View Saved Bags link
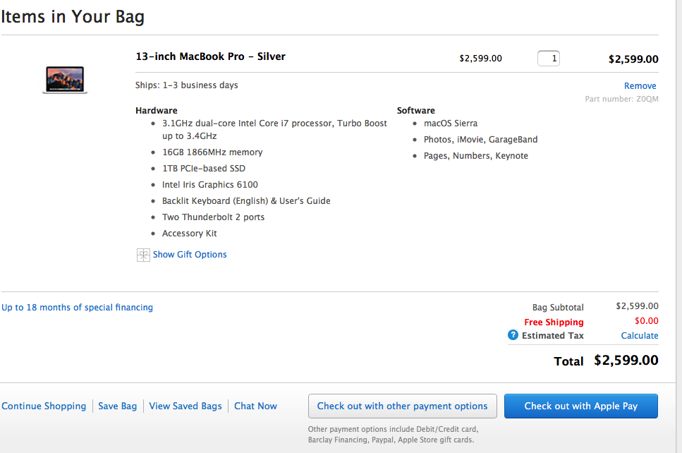Image resolution: width=682 pixels, height=453 pixels. click(185, 406)
